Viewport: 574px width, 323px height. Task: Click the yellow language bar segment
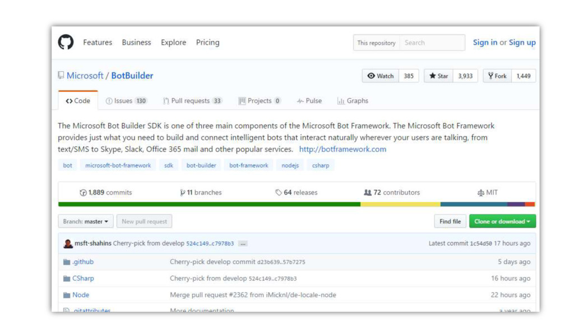tap(400, 204)
